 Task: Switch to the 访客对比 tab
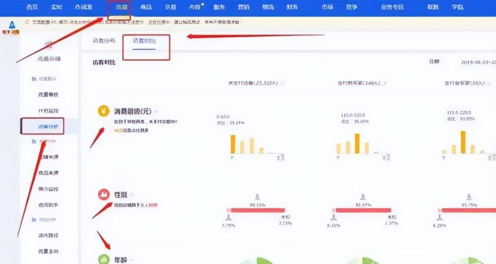pos(144,41)
